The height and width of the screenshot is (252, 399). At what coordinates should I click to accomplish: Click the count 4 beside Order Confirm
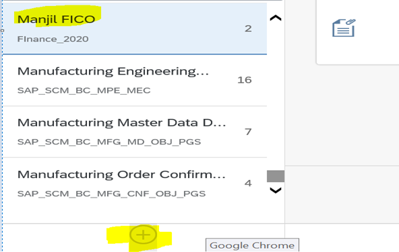pos(248,183)
